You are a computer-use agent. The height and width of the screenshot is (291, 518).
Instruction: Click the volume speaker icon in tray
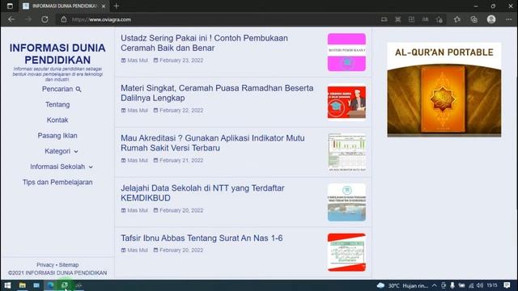(480, 285)
